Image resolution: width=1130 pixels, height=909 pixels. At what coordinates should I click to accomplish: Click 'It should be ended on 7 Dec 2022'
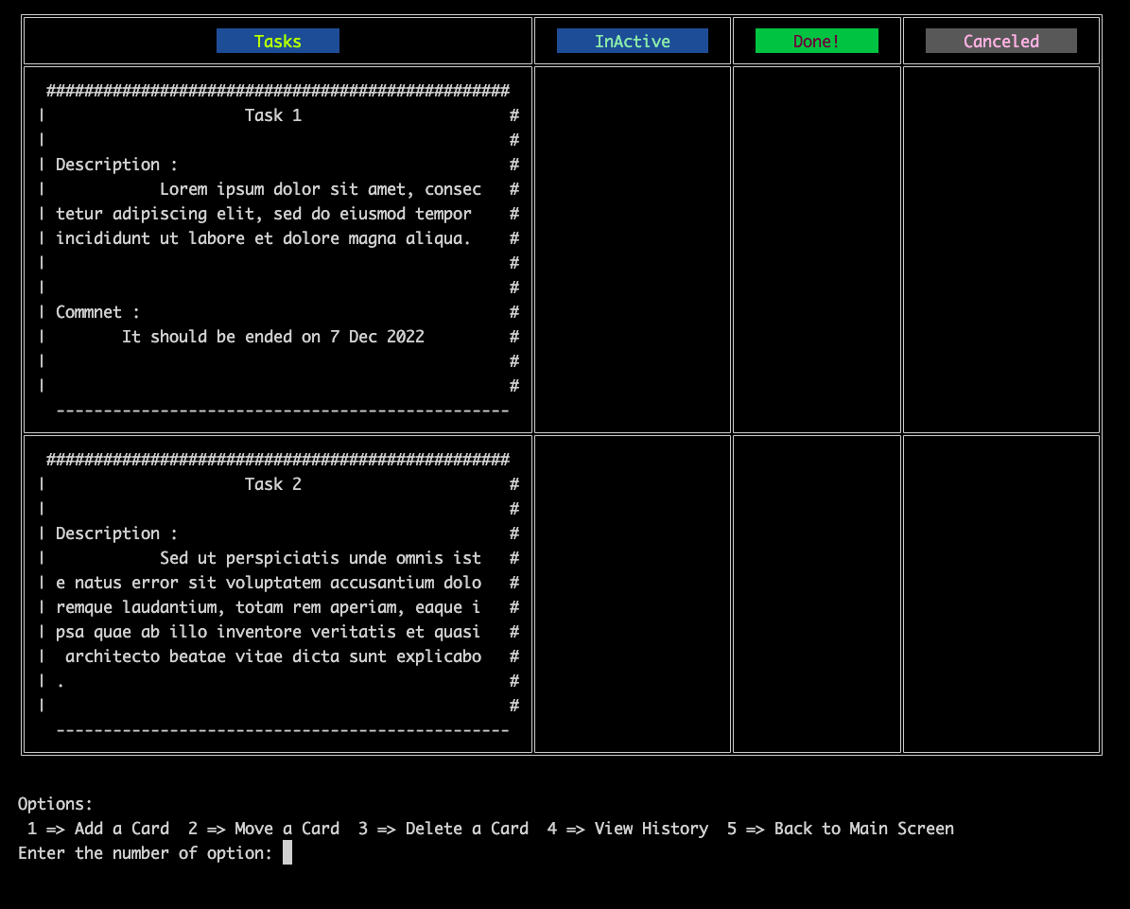pos(273,337)
